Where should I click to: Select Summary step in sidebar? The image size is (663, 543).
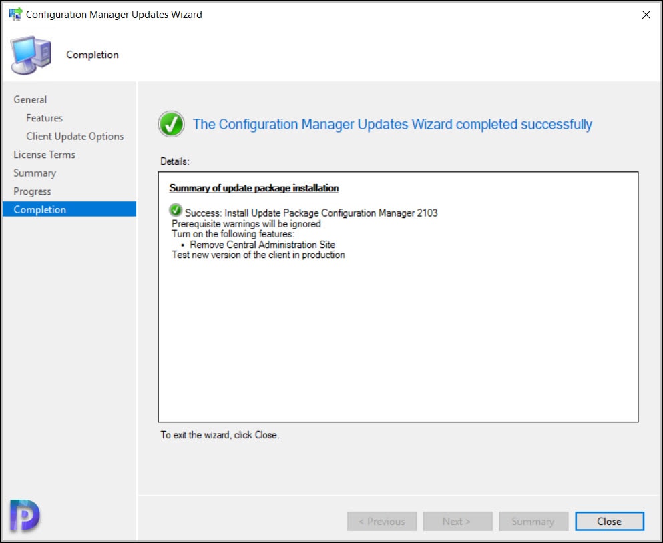coord(35,173)
